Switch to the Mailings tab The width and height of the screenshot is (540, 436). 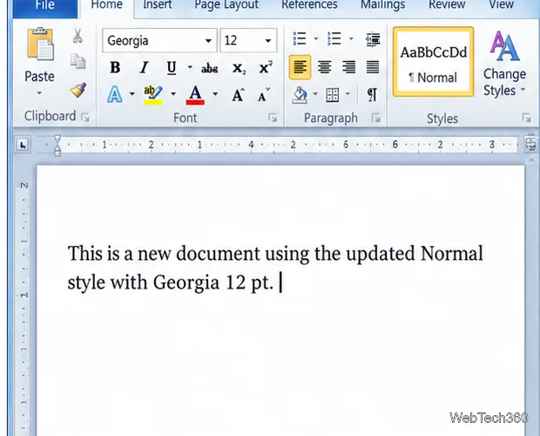(x=382, y=6)
